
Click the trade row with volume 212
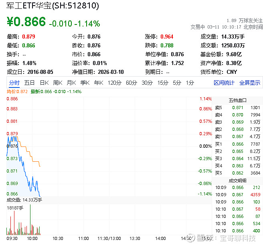pyautogui.click(x=238, y=187)
